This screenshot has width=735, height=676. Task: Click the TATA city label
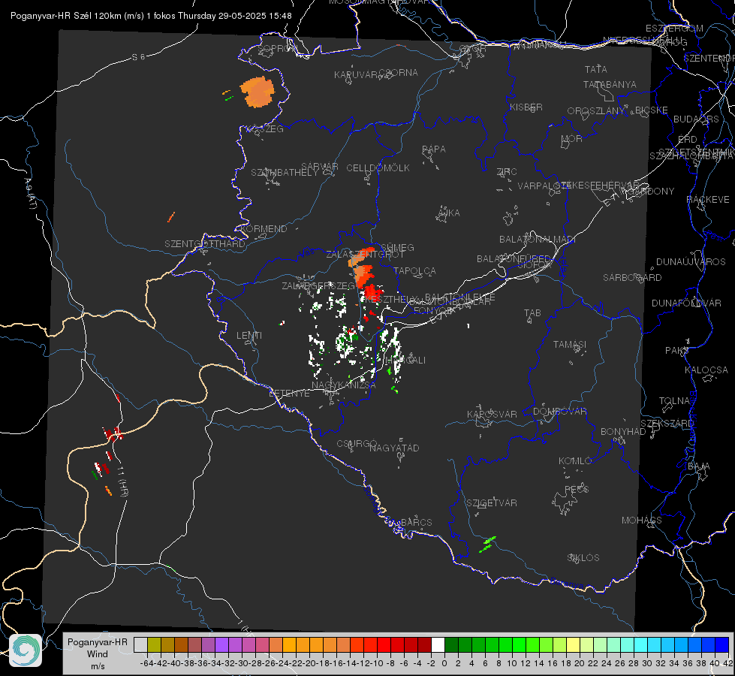[x=596, y=69]
